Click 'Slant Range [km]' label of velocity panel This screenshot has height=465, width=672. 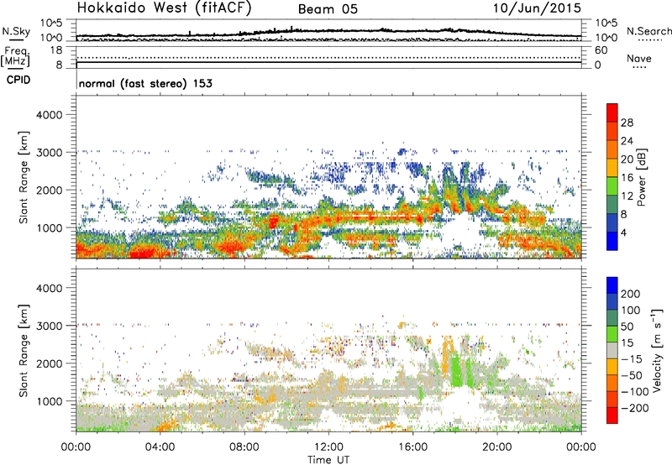click(24, 351)
